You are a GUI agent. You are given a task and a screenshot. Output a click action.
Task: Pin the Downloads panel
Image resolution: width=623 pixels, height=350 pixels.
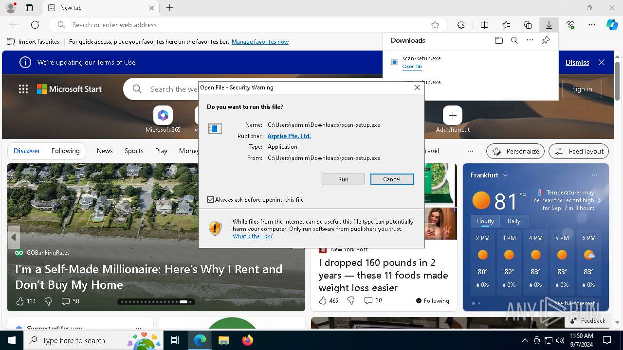click(546, 40)
